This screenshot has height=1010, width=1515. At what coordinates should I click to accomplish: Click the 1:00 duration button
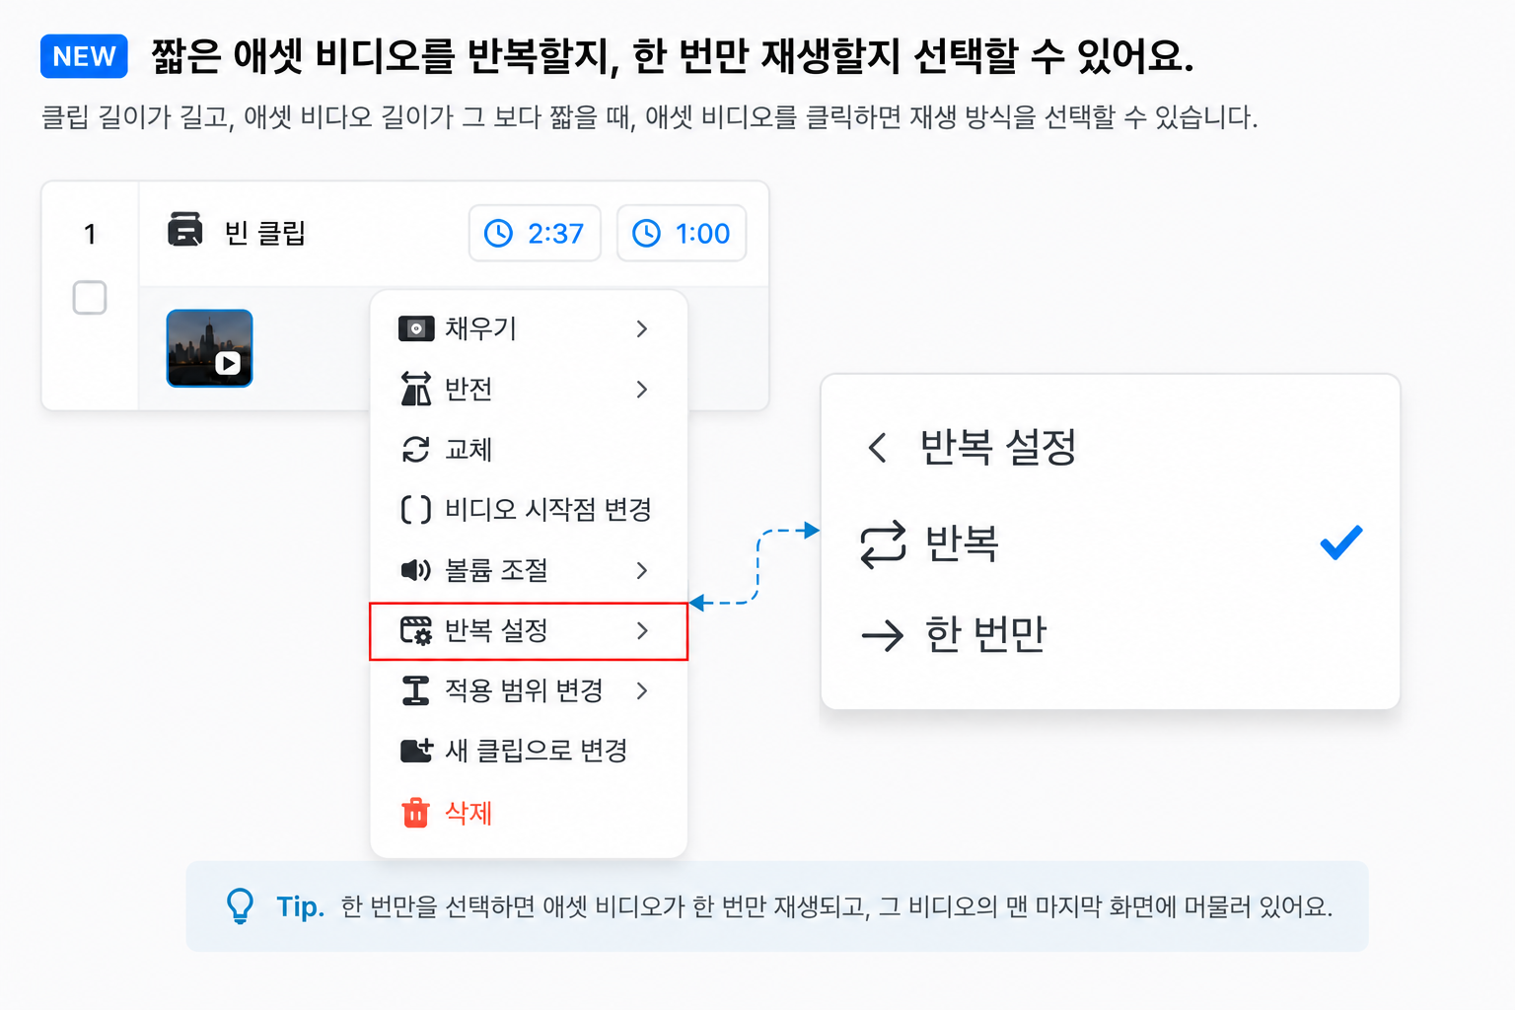pos(682,234)
